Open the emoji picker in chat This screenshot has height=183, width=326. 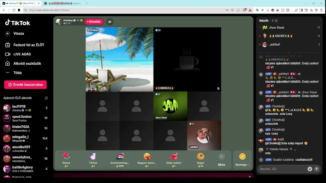[310, 169]
